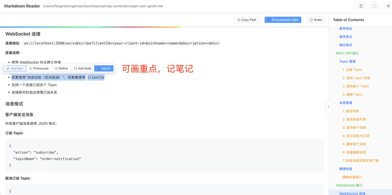Screen dimensions: 392x195
Task: Click the save icon in the title bar
Action: pos(361,6)
